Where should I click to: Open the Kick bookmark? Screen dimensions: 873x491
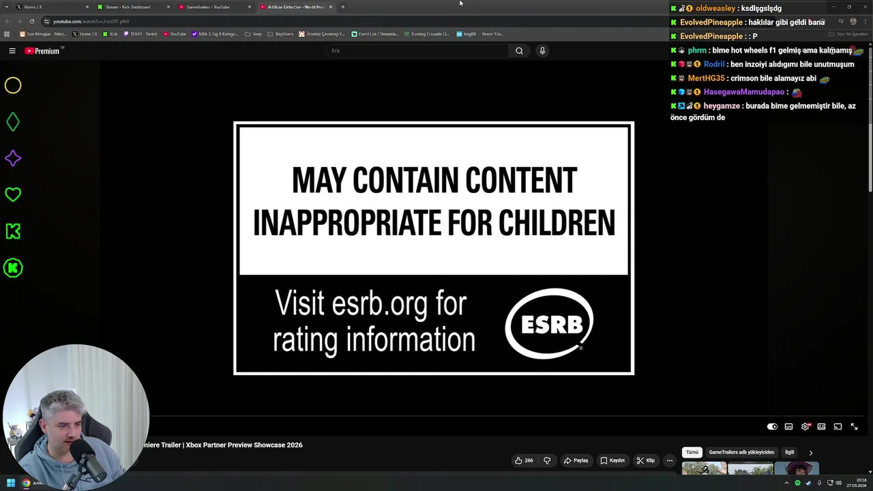(x=110, y=33)
